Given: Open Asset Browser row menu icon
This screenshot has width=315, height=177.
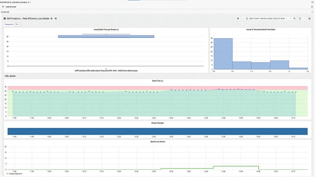Looking at the screenshot, I should 312,7.
